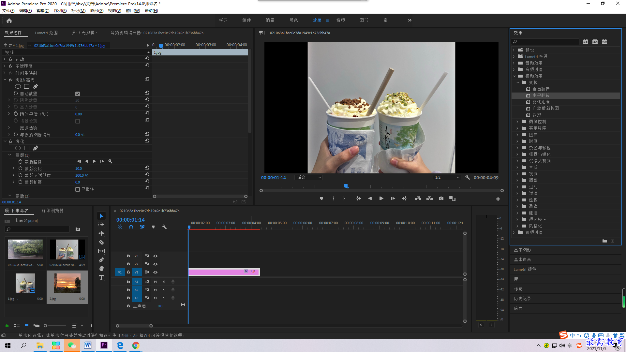Image resolution: width=626 pixels, height=352 pixels.
Task: Toggle snap magnet in timeline
Action: coord(131,227)
